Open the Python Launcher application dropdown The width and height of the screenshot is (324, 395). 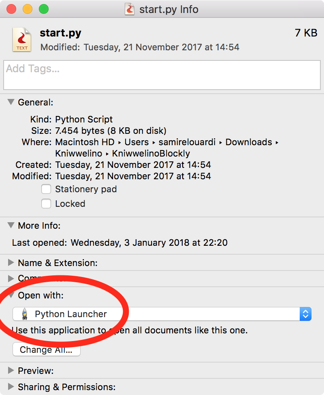pos(162,314)
